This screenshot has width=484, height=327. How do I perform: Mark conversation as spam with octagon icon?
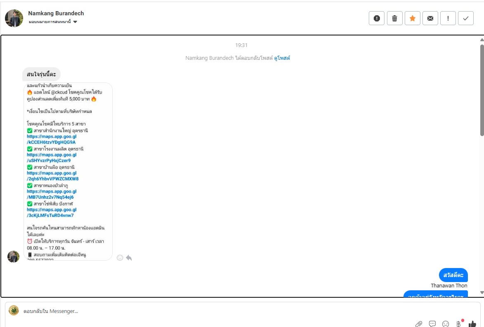click(377, 18)
